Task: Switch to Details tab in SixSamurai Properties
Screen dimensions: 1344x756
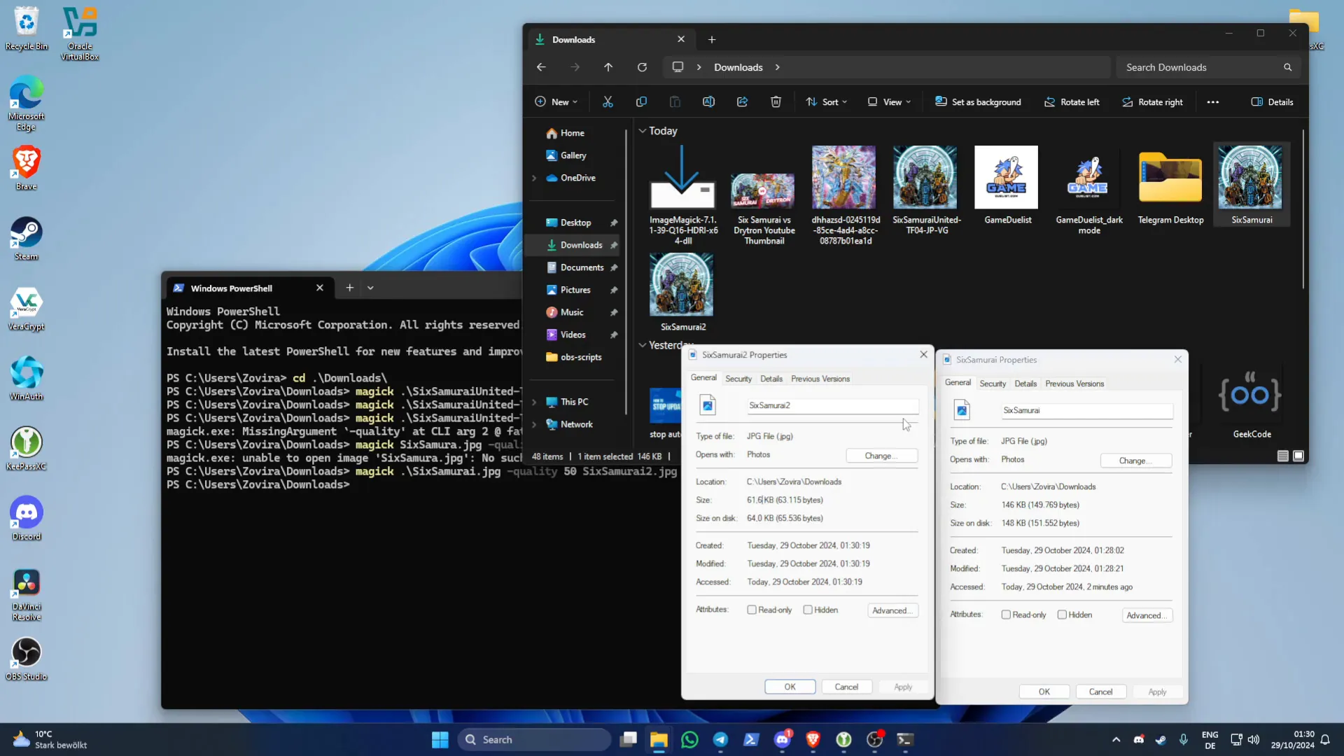Action: tap(1026, 383)
